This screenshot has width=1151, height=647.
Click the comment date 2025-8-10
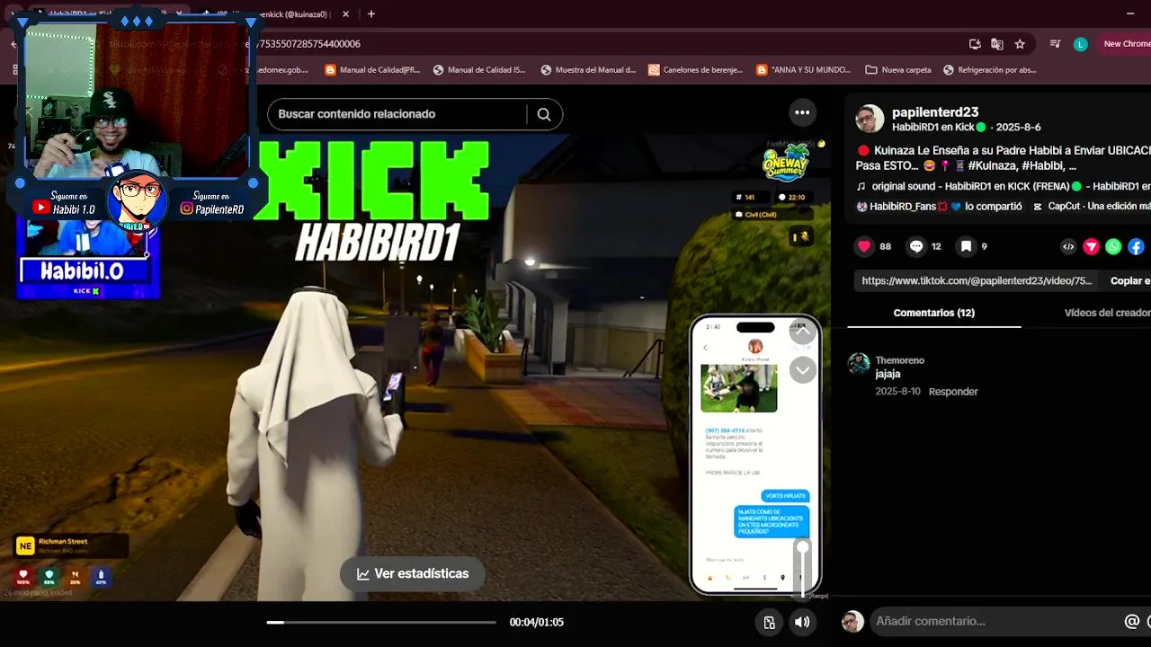(898, 392)
